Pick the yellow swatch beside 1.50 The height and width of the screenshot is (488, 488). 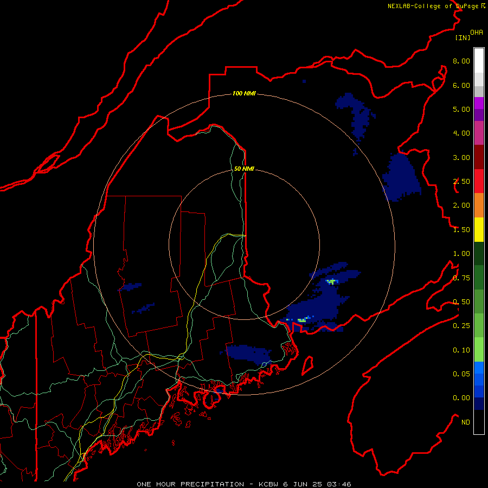479,229
